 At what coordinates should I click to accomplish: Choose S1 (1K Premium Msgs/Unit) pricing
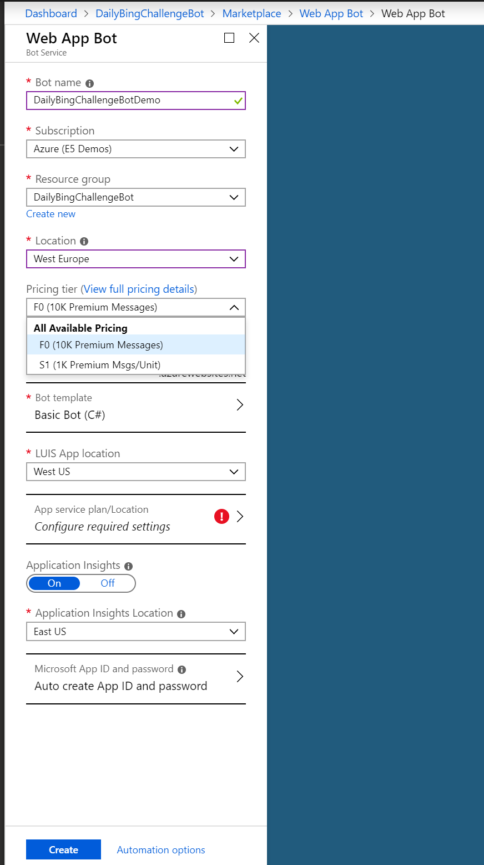pos(100,365)
